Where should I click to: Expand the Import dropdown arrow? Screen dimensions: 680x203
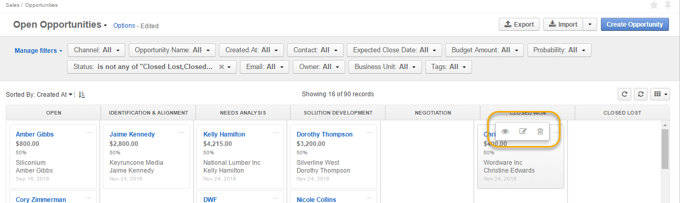[x=590, y=24]
